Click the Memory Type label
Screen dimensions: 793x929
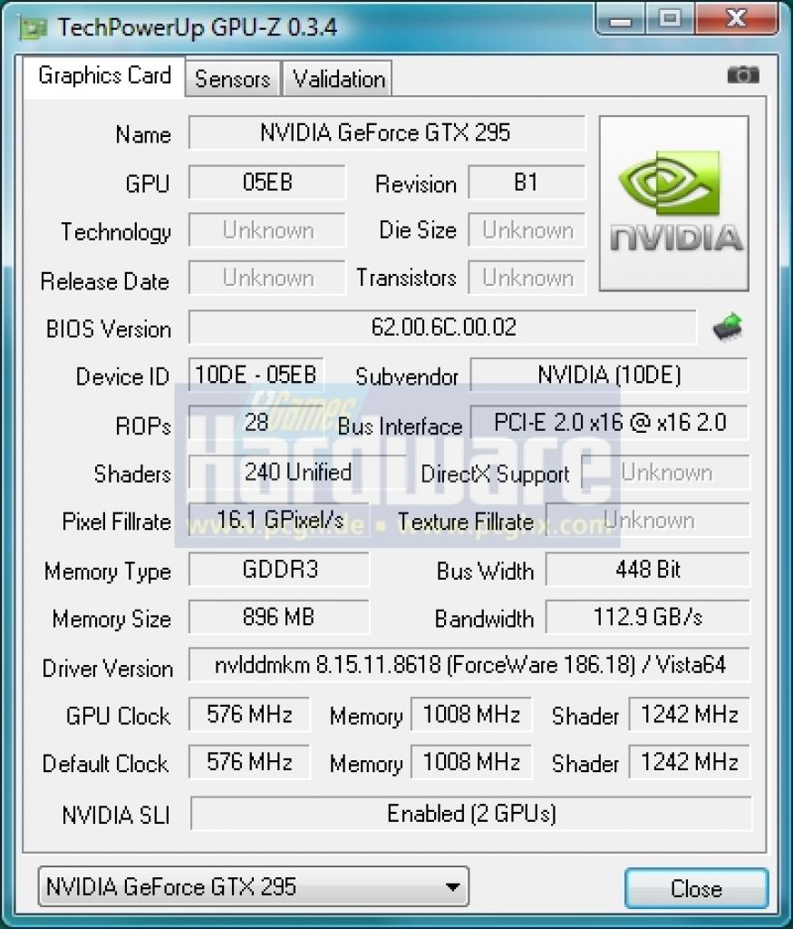click(108, 572)
